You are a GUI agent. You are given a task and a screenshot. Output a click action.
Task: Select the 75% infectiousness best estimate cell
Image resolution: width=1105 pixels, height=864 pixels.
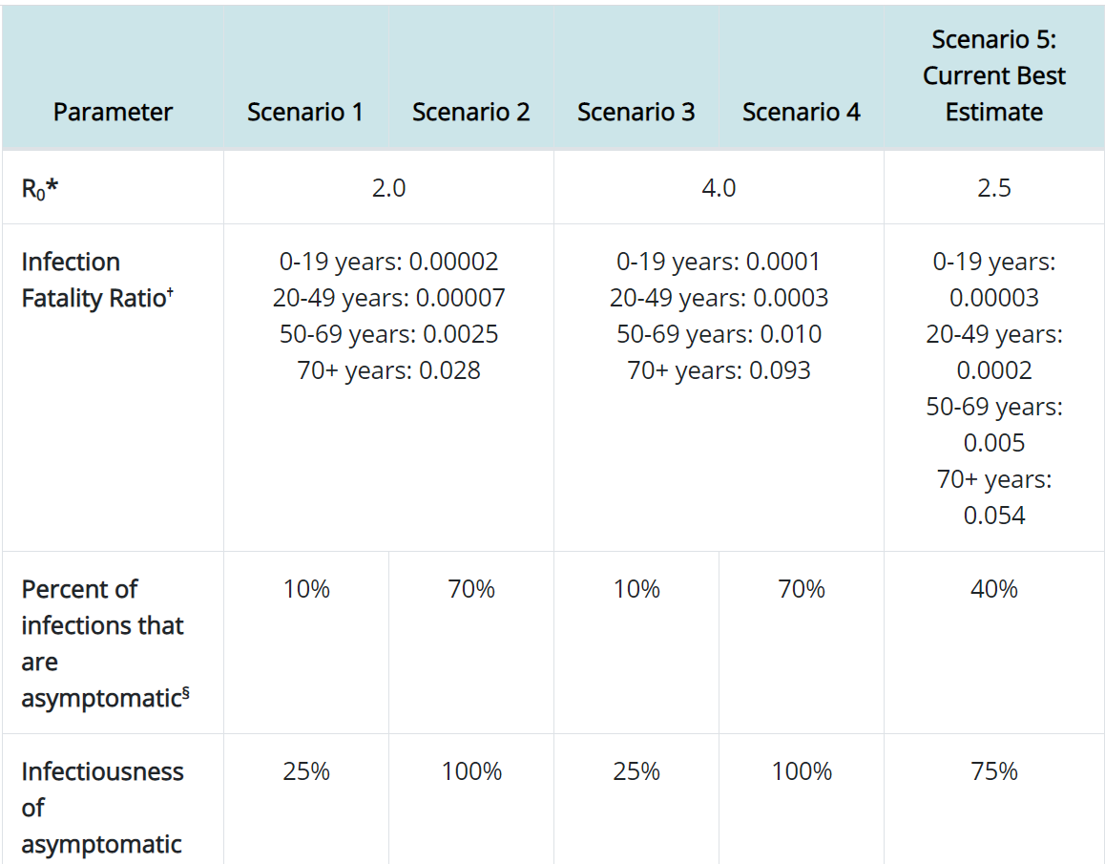tap(993, 771)
